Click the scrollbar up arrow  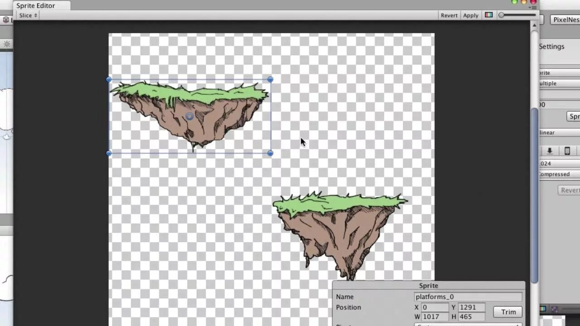click(535, 25)
